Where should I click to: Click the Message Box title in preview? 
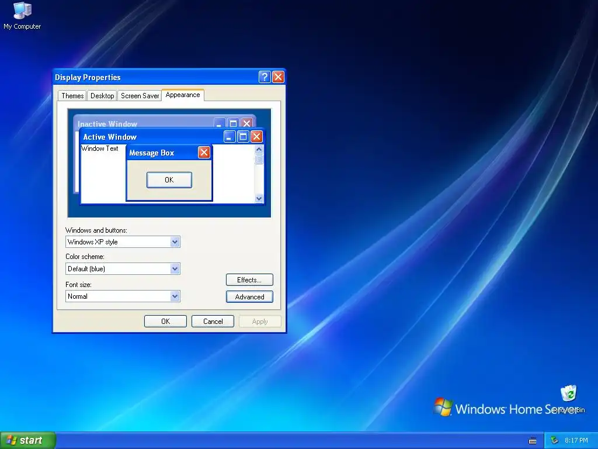tap(151, 153)
